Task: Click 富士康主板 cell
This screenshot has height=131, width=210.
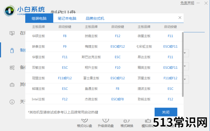Action: [91, 78]
